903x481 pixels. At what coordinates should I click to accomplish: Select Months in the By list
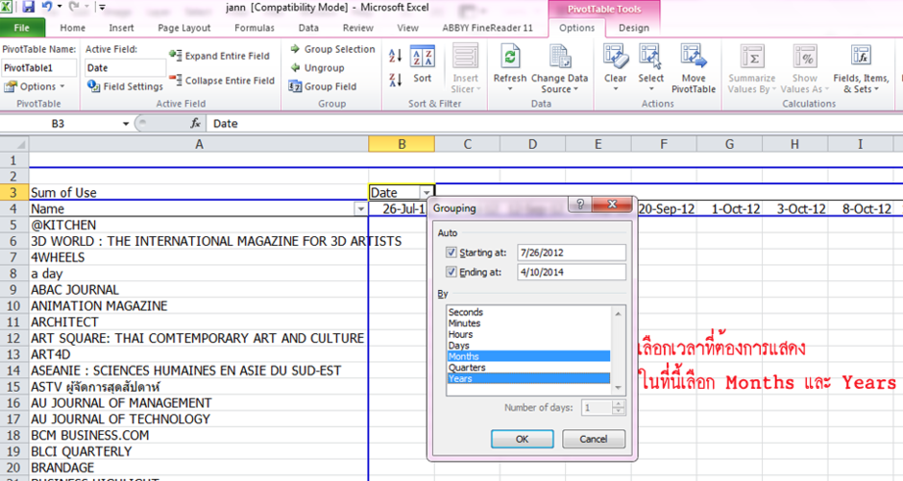528,356
